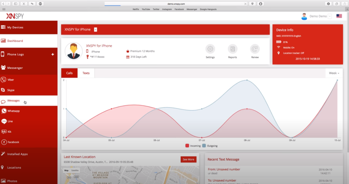Open Facebook bookmark in favorites bar

point(179,9)
